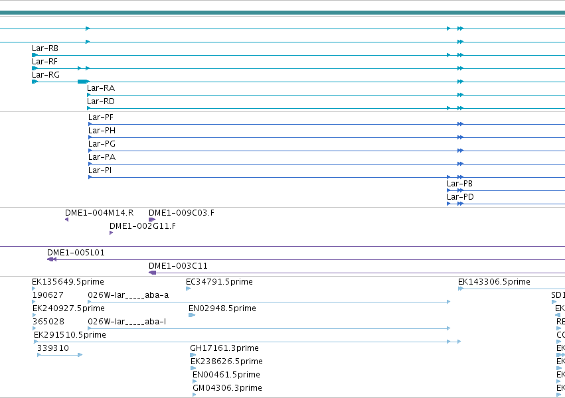
Task: Click the Lar-PA protein feature label
Action: 102,157
